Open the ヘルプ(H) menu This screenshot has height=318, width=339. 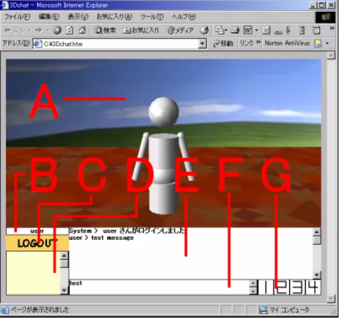point(184,17)
